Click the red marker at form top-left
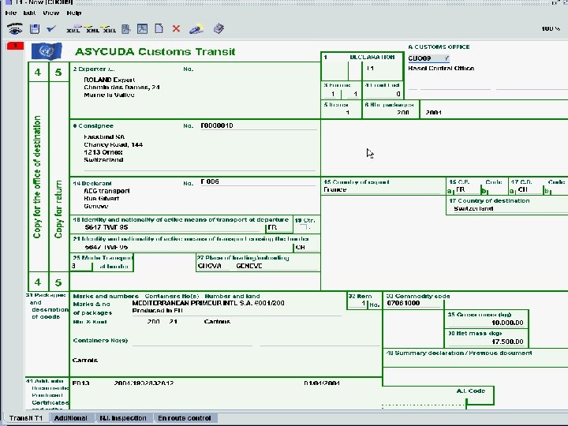The width and height of the screenshot is (568, 426). (x=15, y=46)
